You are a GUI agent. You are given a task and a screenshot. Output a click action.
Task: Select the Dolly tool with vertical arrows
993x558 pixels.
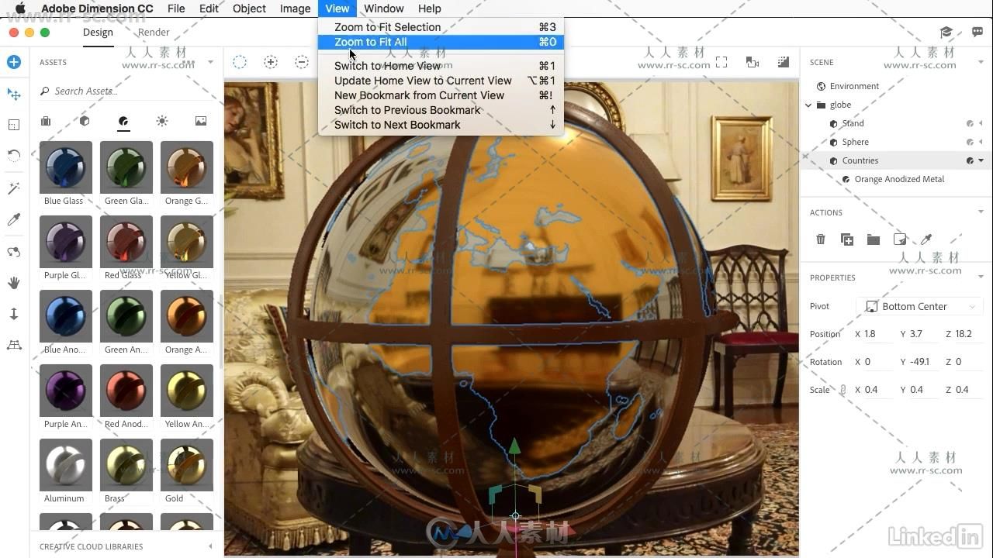tap(14, 314)
